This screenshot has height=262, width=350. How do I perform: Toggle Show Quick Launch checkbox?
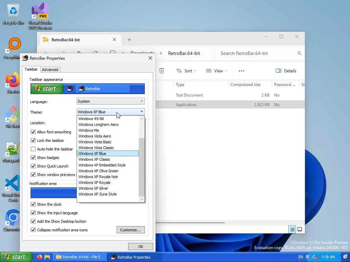tap(33, 166)
